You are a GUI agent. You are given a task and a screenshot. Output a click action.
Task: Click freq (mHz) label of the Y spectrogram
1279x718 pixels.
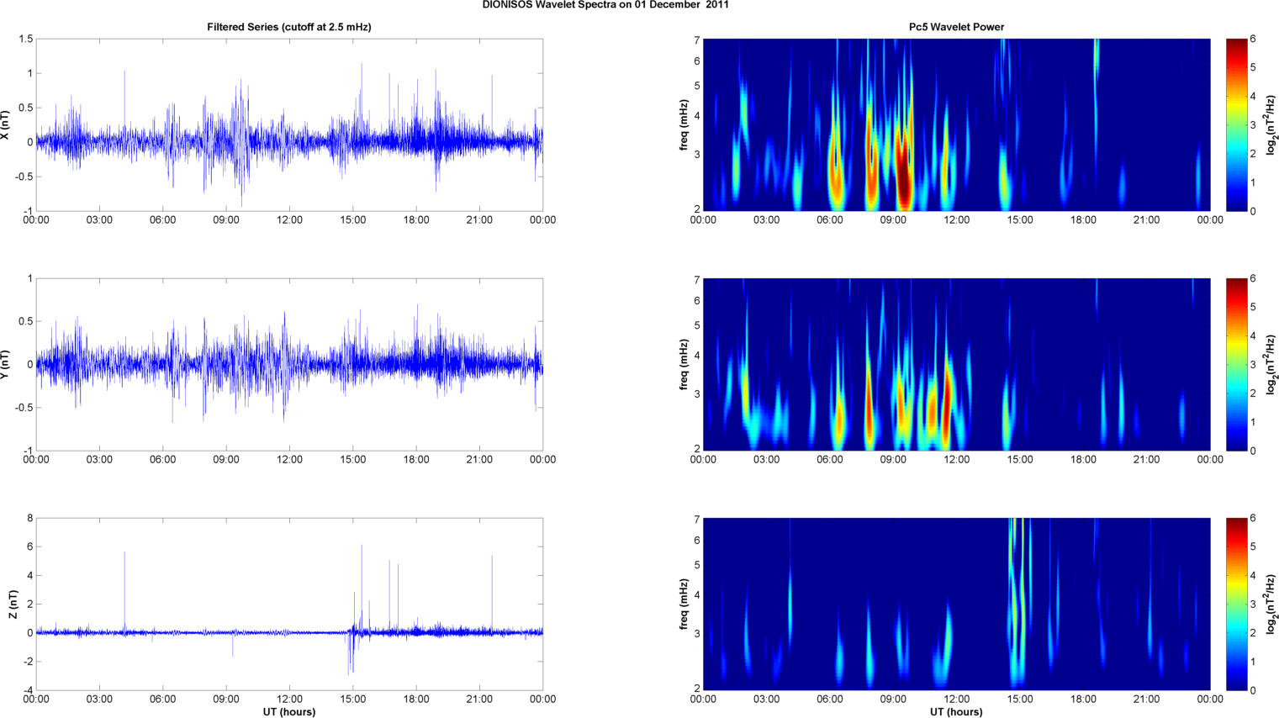pyautogui.click(x=684, y=365)
